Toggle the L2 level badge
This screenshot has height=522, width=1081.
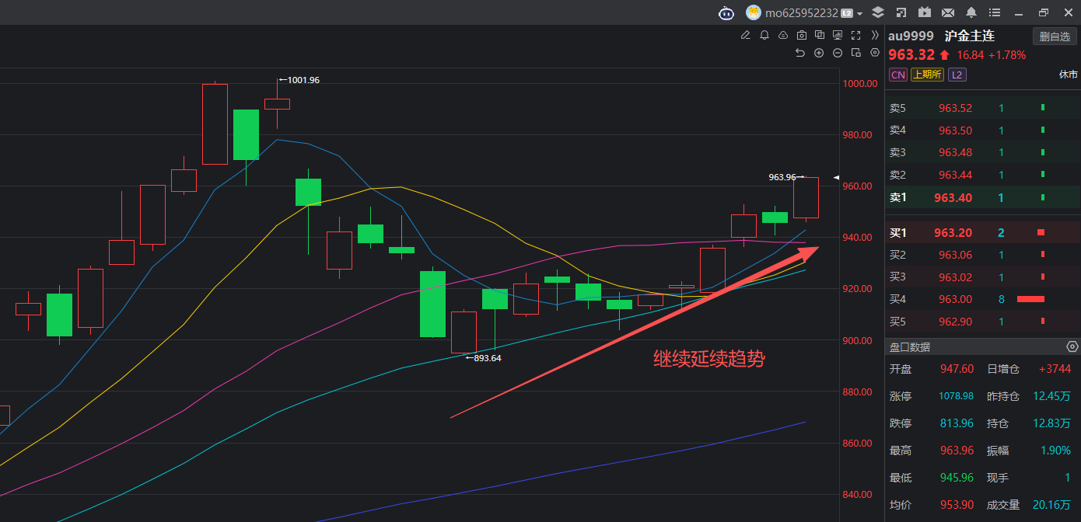click(957, 75)
